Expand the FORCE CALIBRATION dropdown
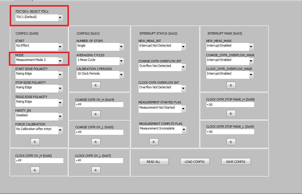Viewport: 302px width, 194px height. point(60,130)
